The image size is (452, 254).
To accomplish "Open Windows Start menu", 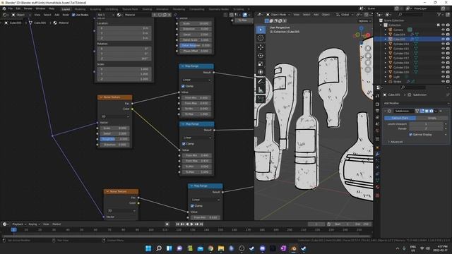I will coord(148,248).
